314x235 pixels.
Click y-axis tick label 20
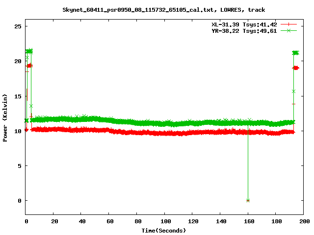click(x=18, y=61)
